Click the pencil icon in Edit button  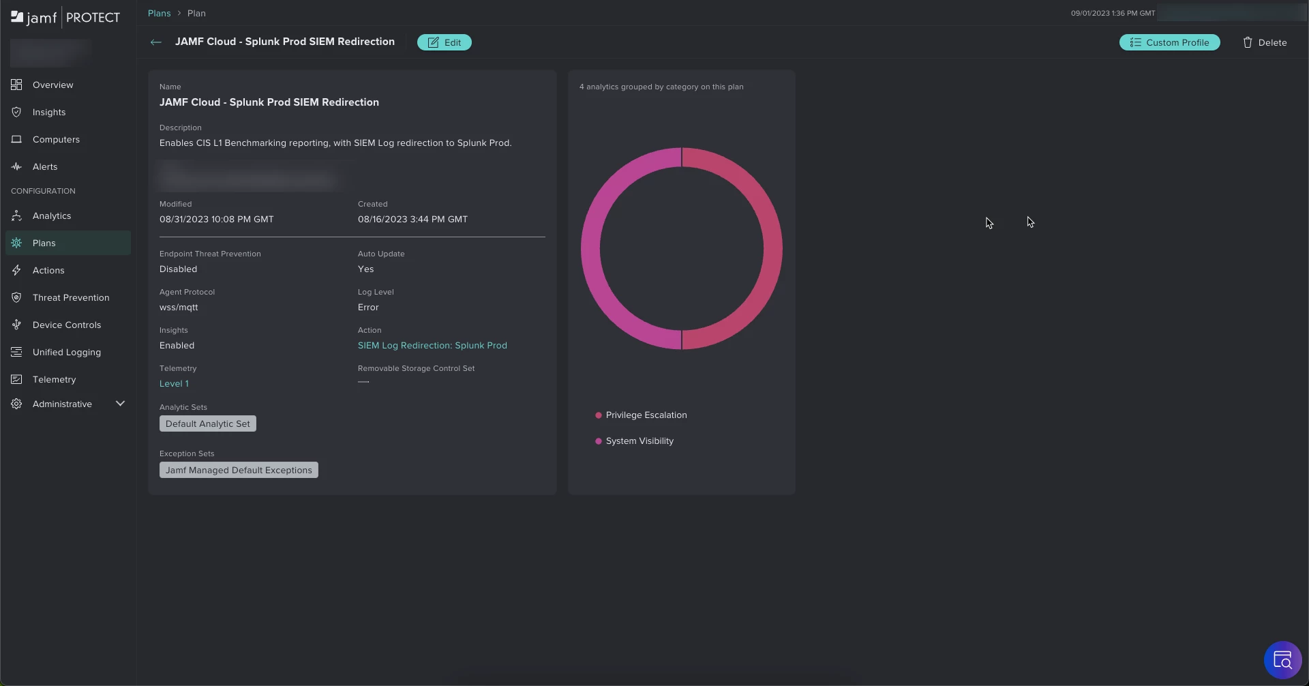(x=433, y=42)
